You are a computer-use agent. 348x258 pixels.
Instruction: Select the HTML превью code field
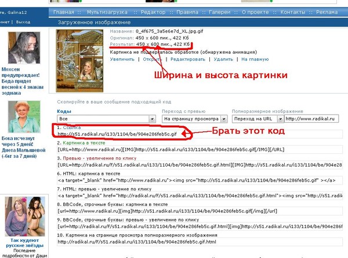(200, 196)
